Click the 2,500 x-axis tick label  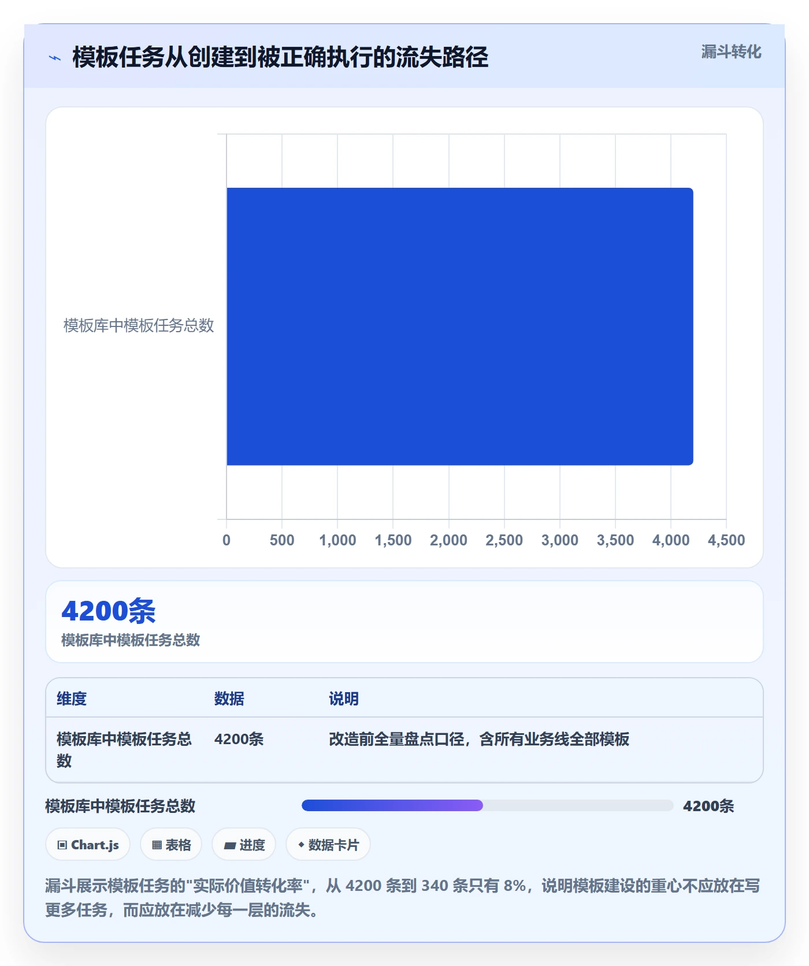[504, 540]
